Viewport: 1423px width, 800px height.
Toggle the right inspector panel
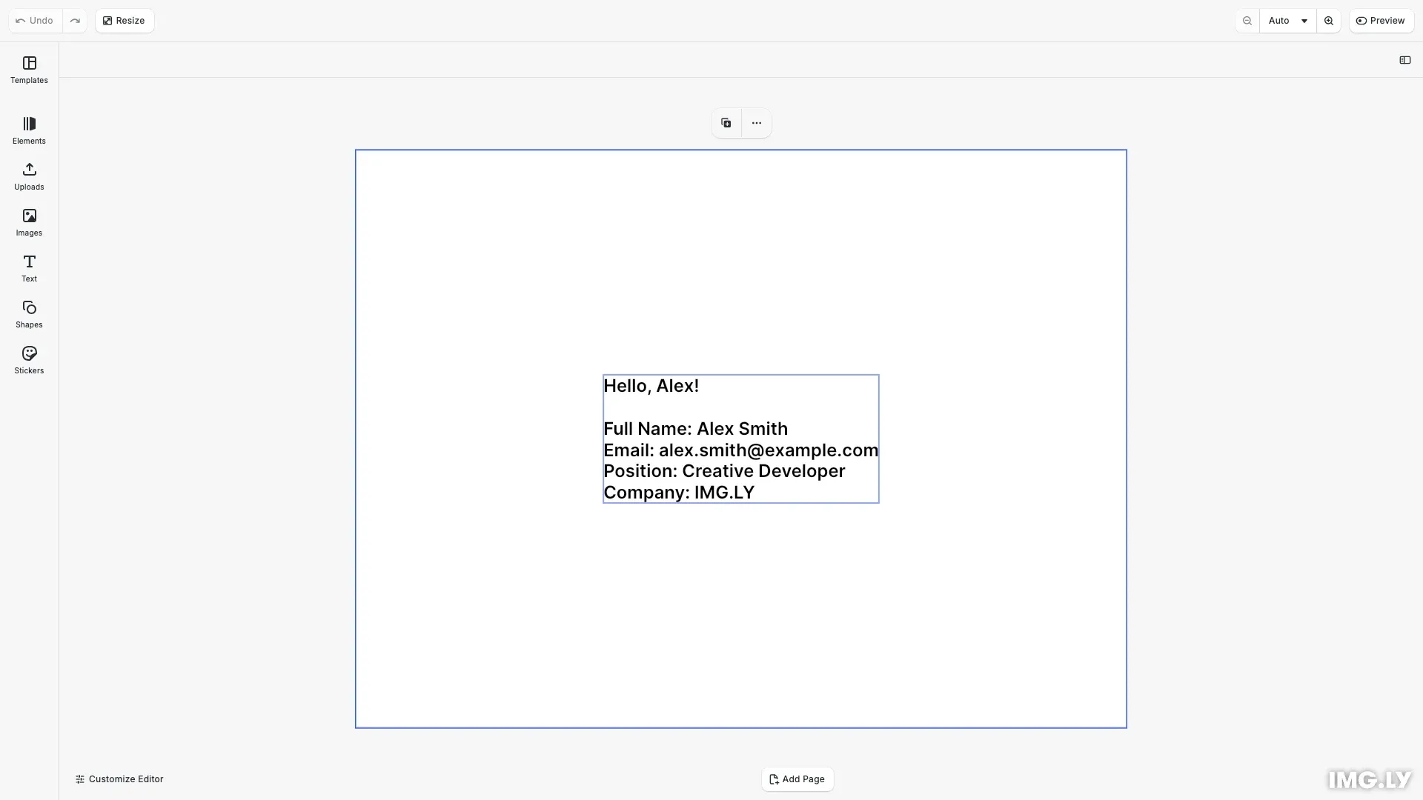pos(1405,60)
